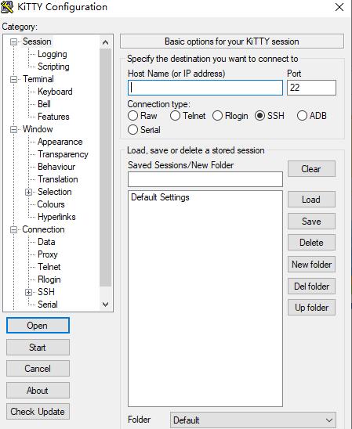Screen dimensions: 352x429
Task: Open the Transparency category
Action: [x=63, y=154]
